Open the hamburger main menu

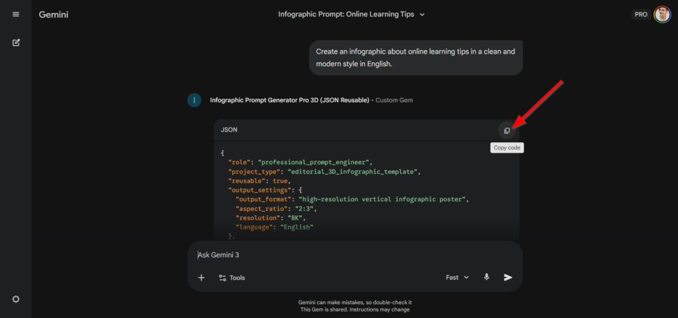(16, 15)
